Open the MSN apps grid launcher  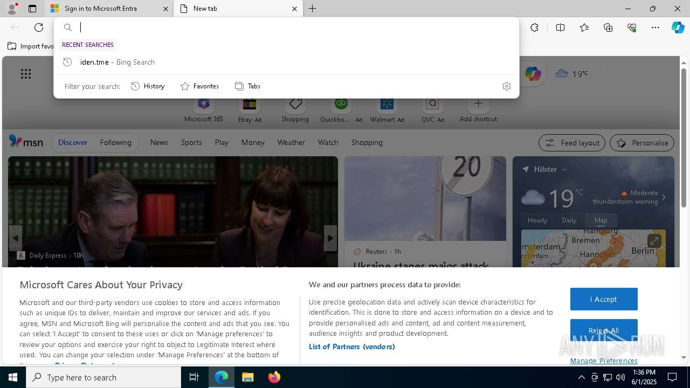click(26, 74)
